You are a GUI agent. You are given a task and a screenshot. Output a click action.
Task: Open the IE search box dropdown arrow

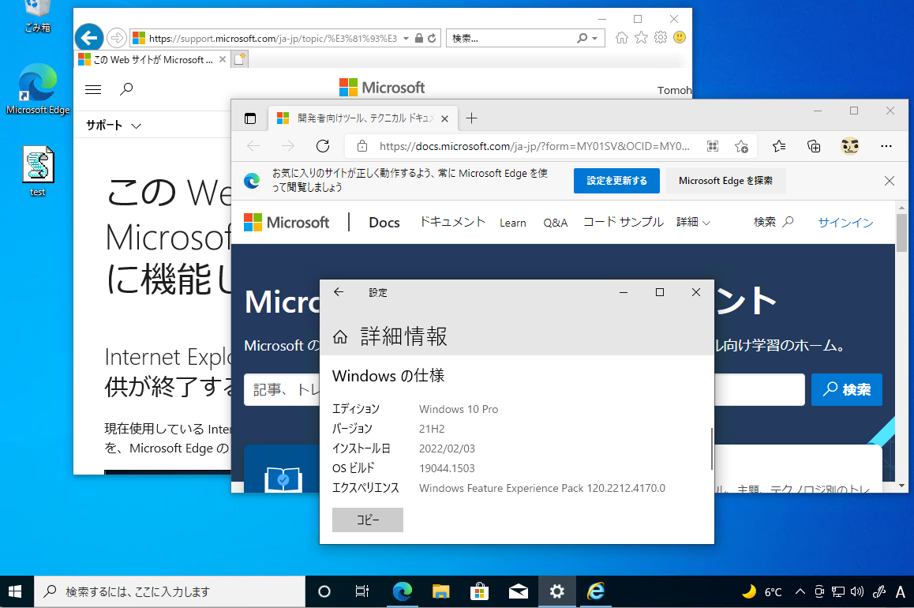click(594, 38)
